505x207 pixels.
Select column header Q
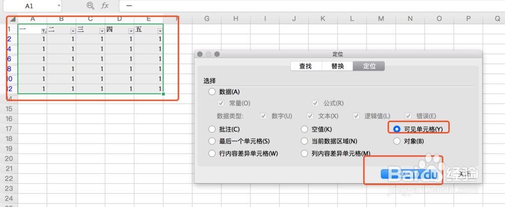[x=497, y=19]
